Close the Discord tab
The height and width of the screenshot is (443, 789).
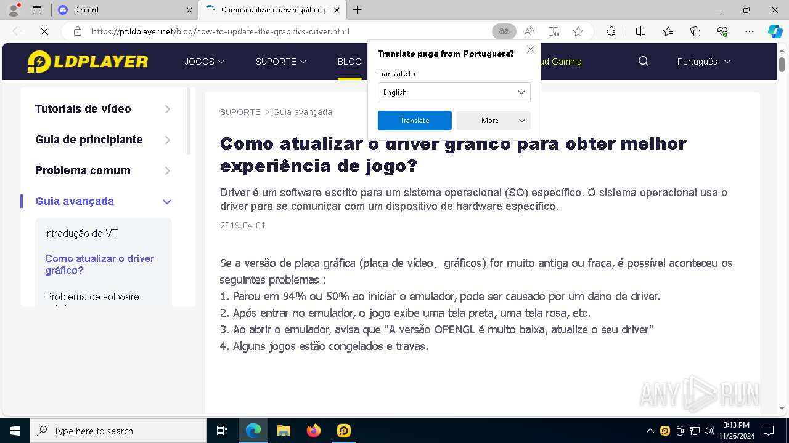pos(189,10)
